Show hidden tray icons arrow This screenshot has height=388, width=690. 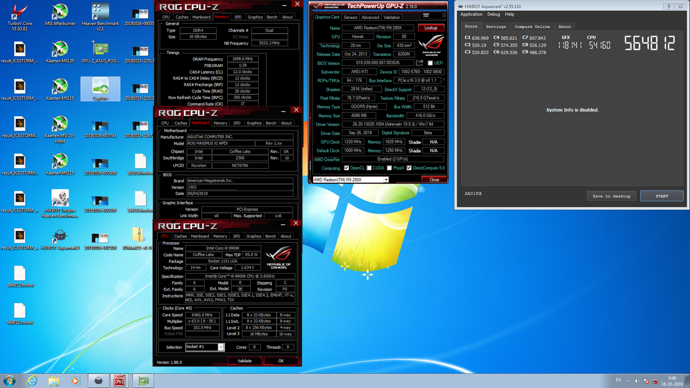(629, 381)
